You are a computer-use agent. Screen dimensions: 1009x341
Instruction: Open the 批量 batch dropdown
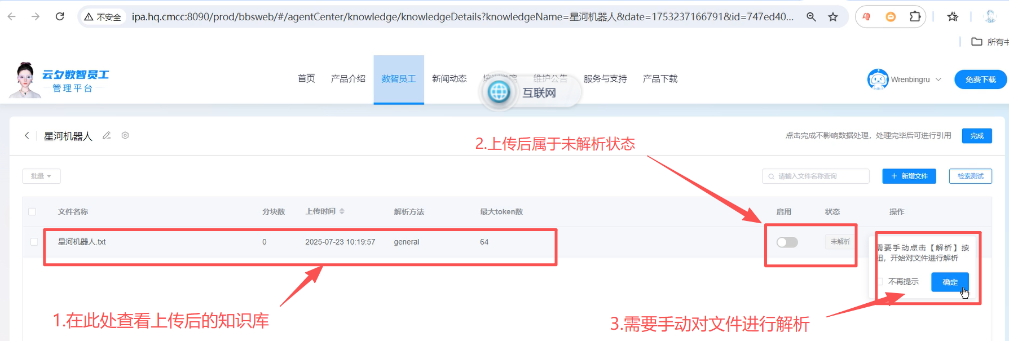pyautogui.click(x=41, y=176)
